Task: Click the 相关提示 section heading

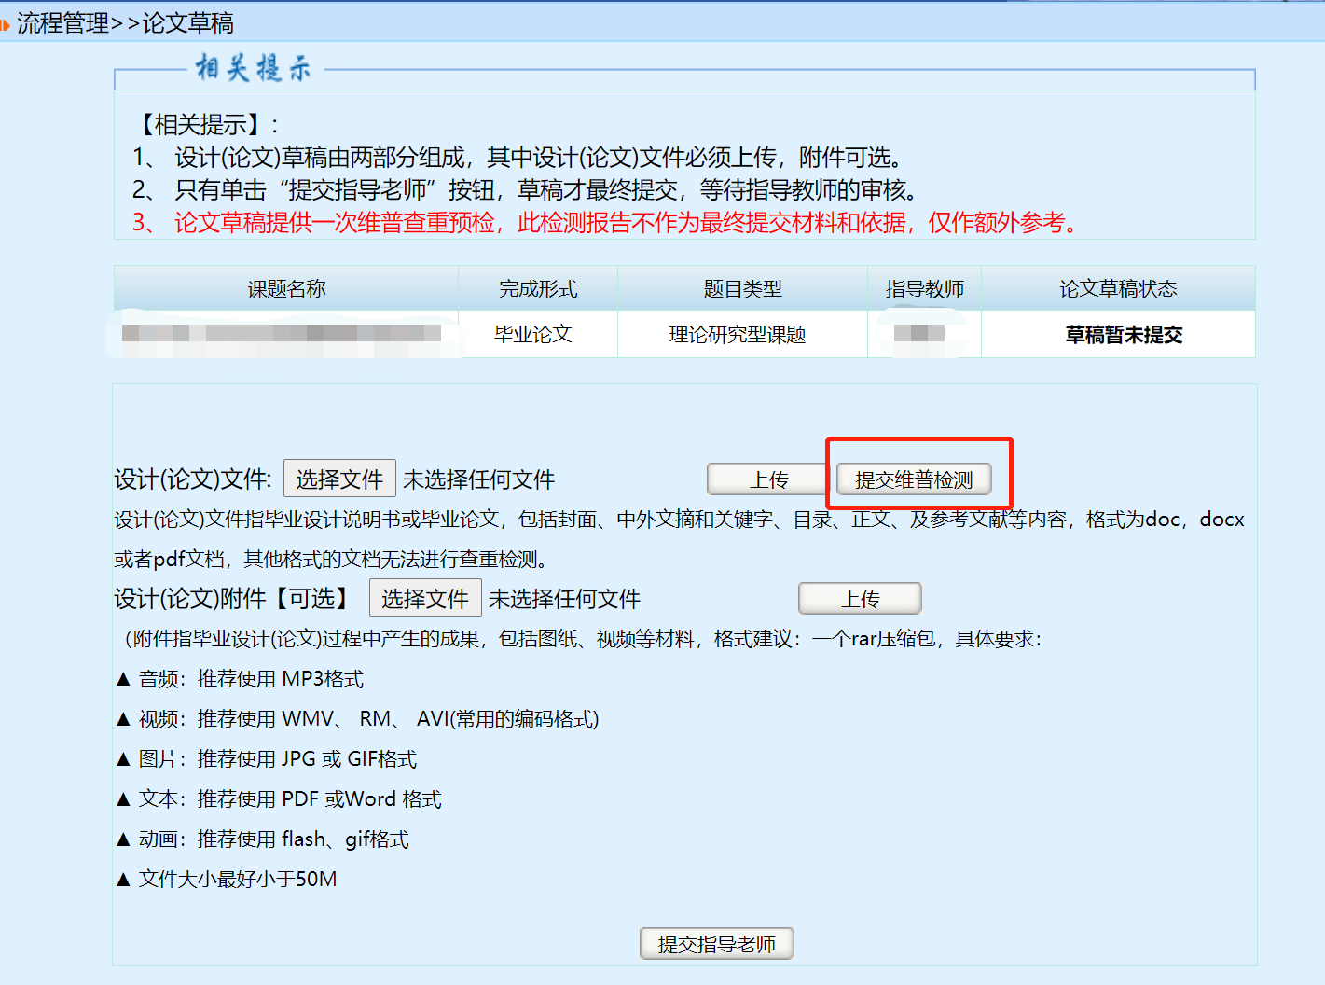Action: pyautogui.click(x=253, y=68)
